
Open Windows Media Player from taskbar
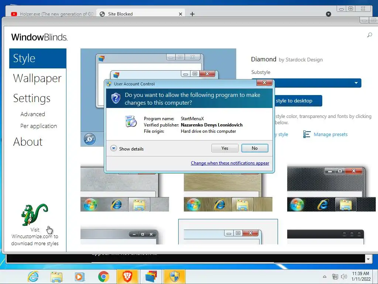coord(80,277)
